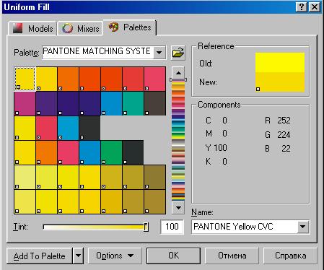Click the Old reference color preview
This screenshot has height=270, width=324.
[x=280, y=63]
